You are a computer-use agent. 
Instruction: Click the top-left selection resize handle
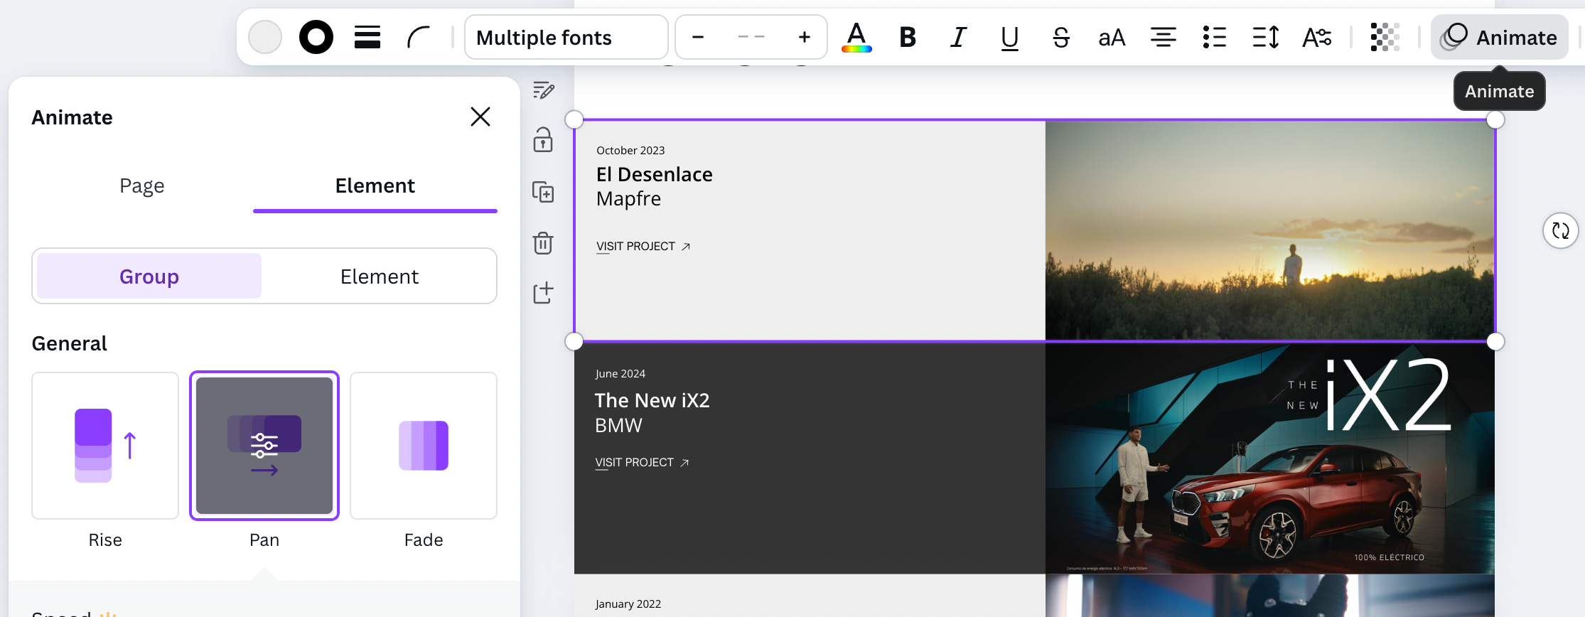point(574,119)
